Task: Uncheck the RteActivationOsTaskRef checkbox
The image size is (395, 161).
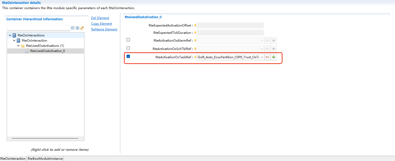Action: pos(128,56)
